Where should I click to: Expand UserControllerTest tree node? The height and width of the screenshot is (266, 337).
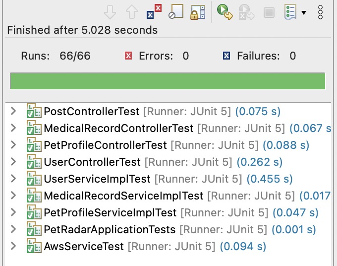(13, 162)
